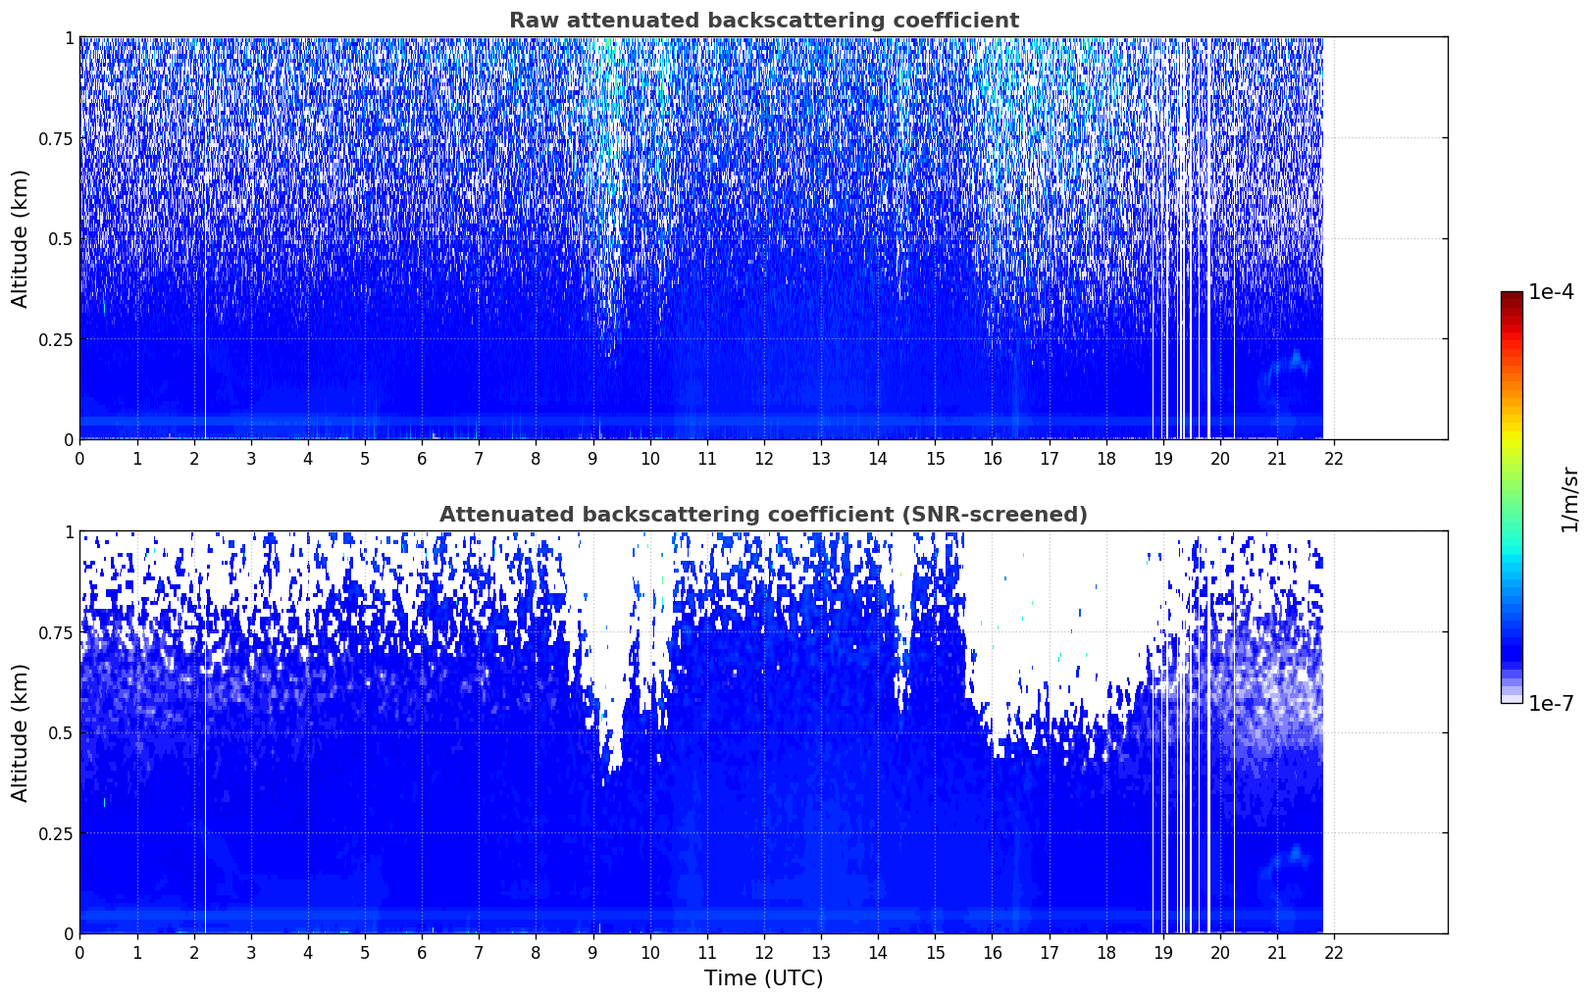Click the top plot's 'Altitude (km)' label
Viewport: 1590px width, 1000px height.
tap(21, 238)
